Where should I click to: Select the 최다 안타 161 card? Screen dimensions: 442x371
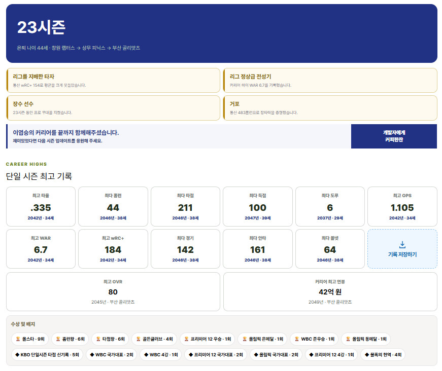[x=258, y=249]
